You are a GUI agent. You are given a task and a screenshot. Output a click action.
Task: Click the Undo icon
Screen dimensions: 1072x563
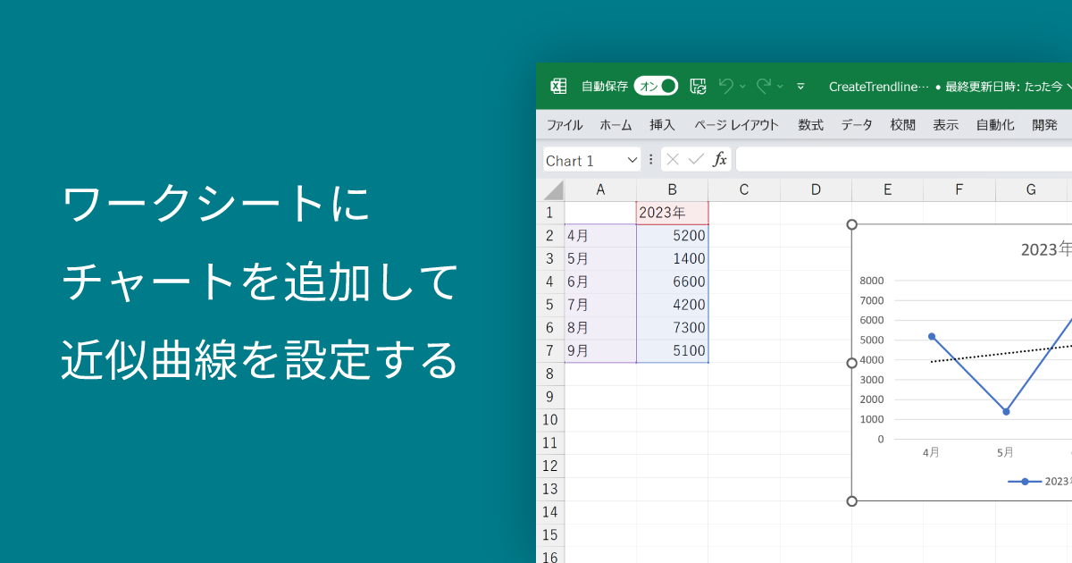pos(728,86)
